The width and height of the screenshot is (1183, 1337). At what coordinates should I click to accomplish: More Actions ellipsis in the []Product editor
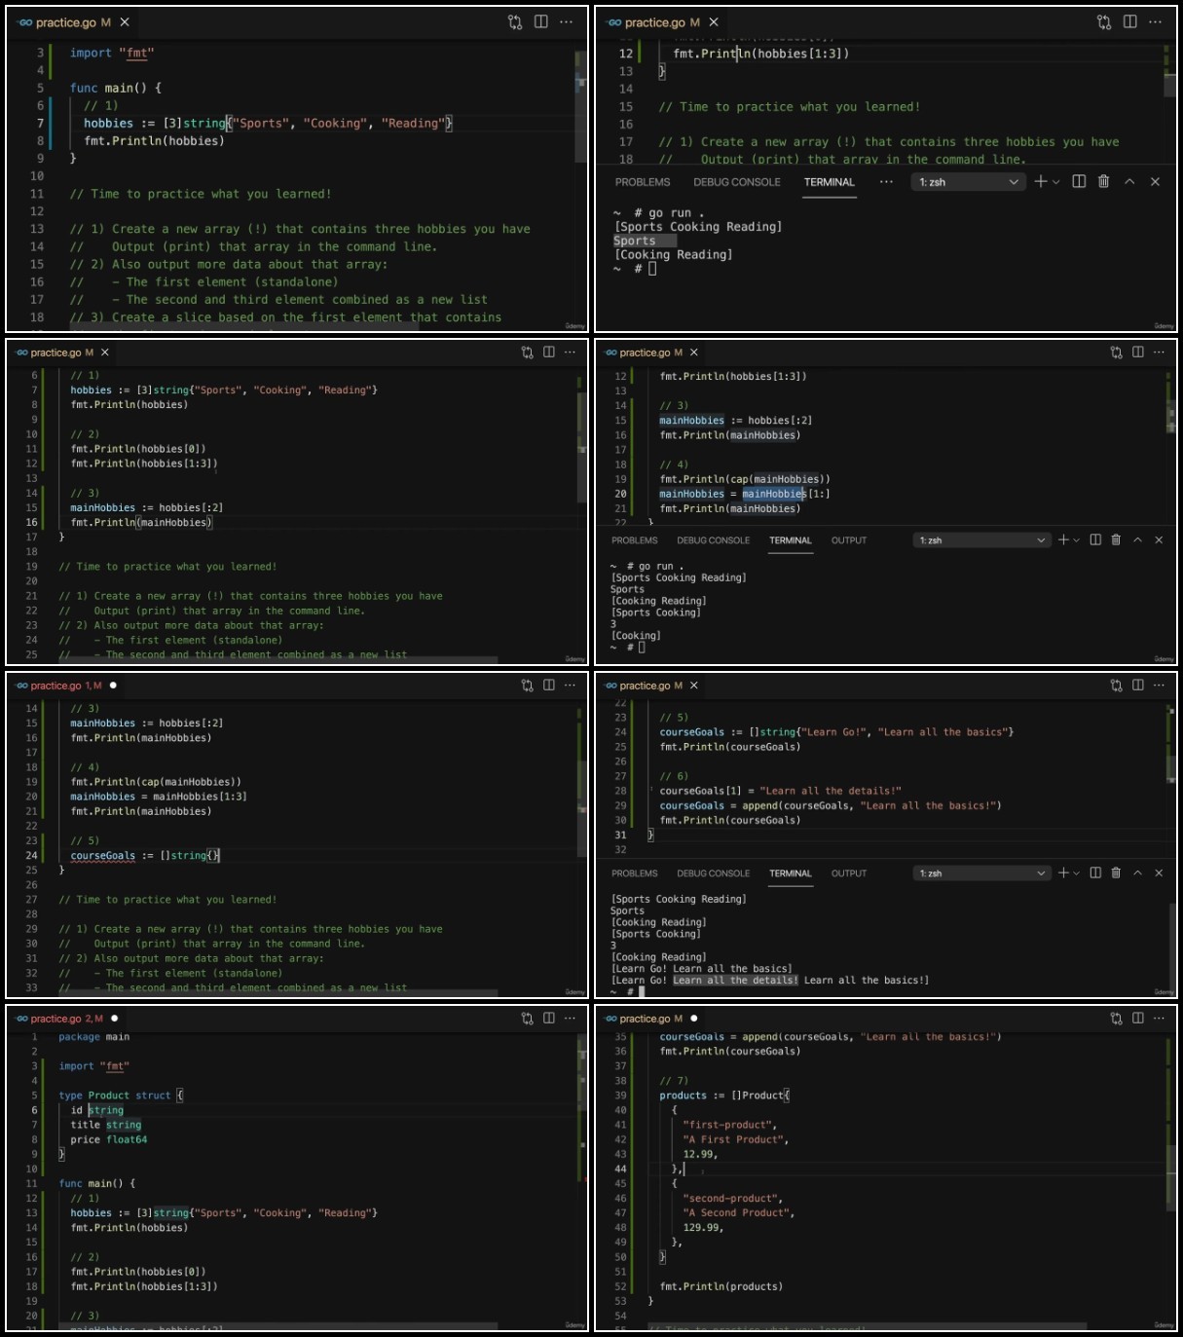pyautogui.click(x=1160, y=1019)
